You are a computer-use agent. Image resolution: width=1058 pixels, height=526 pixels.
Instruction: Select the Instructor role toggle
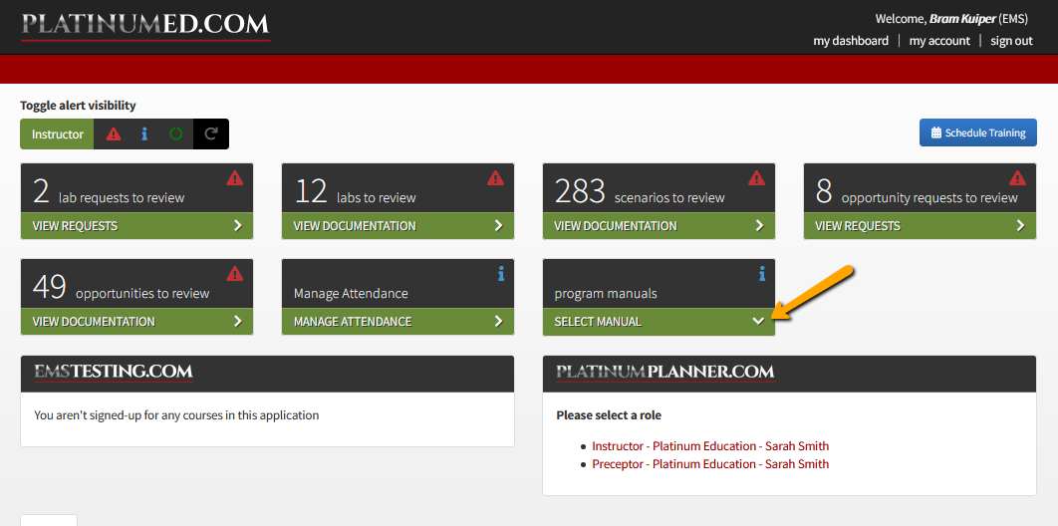pyautogui.click(x=58, y=134)
